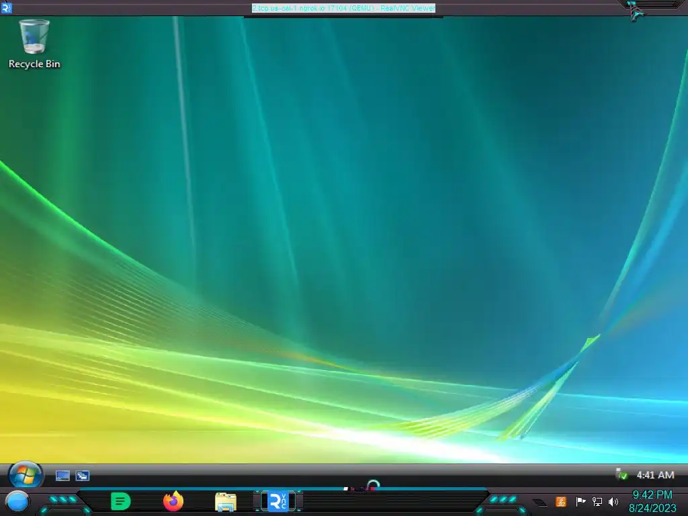Screen dimensions: 688x516
Task: Click the network tray icon
Action: [x=597, y=501]
